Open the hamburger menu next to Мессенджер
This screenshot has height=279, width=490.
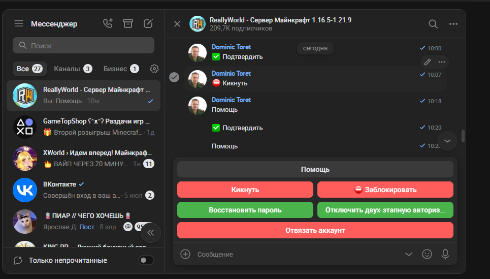tap(19, 23)
